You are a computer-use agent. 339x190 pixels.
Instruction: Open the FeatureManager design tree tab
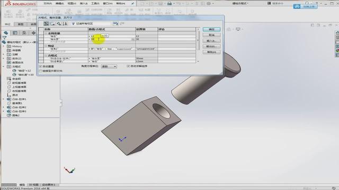6,33
